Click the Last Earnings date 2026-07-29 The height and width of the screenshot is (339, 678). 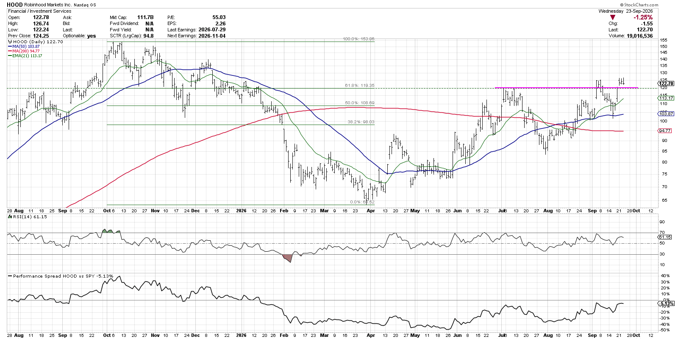tap(212, 30)
